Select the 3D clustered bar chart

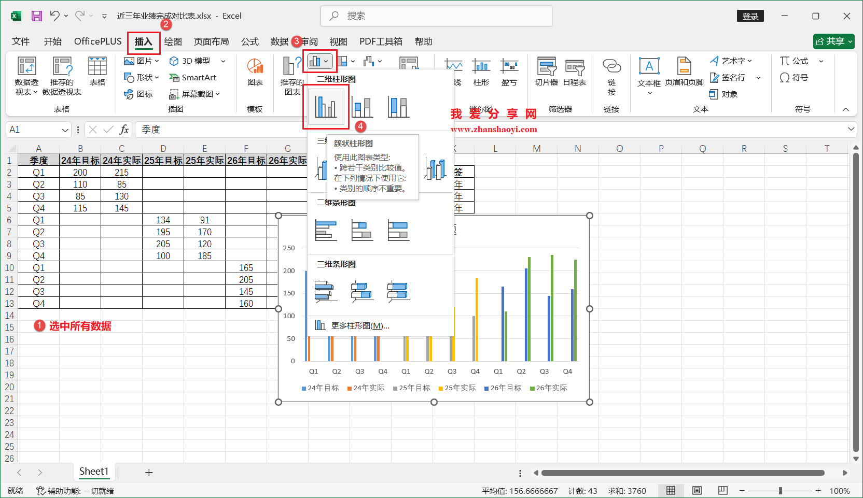[326, 291]
